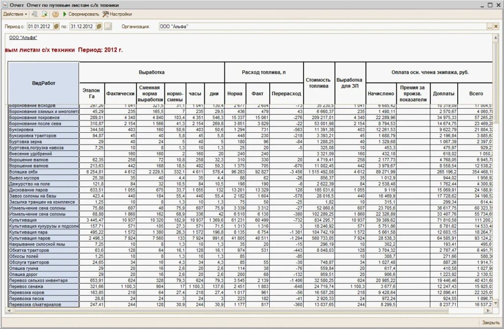
Task: Select the Культивация паров row label
Action: point(43,238)
